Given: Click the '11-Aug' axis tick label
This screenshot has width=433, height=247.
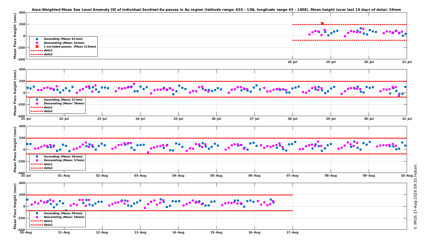Looking at the screenshot, I should [64, 232].
